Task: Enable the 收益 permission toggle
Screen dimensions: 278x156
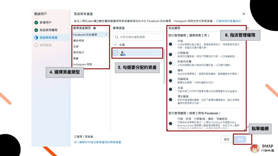Action: [x=172, y=89]
